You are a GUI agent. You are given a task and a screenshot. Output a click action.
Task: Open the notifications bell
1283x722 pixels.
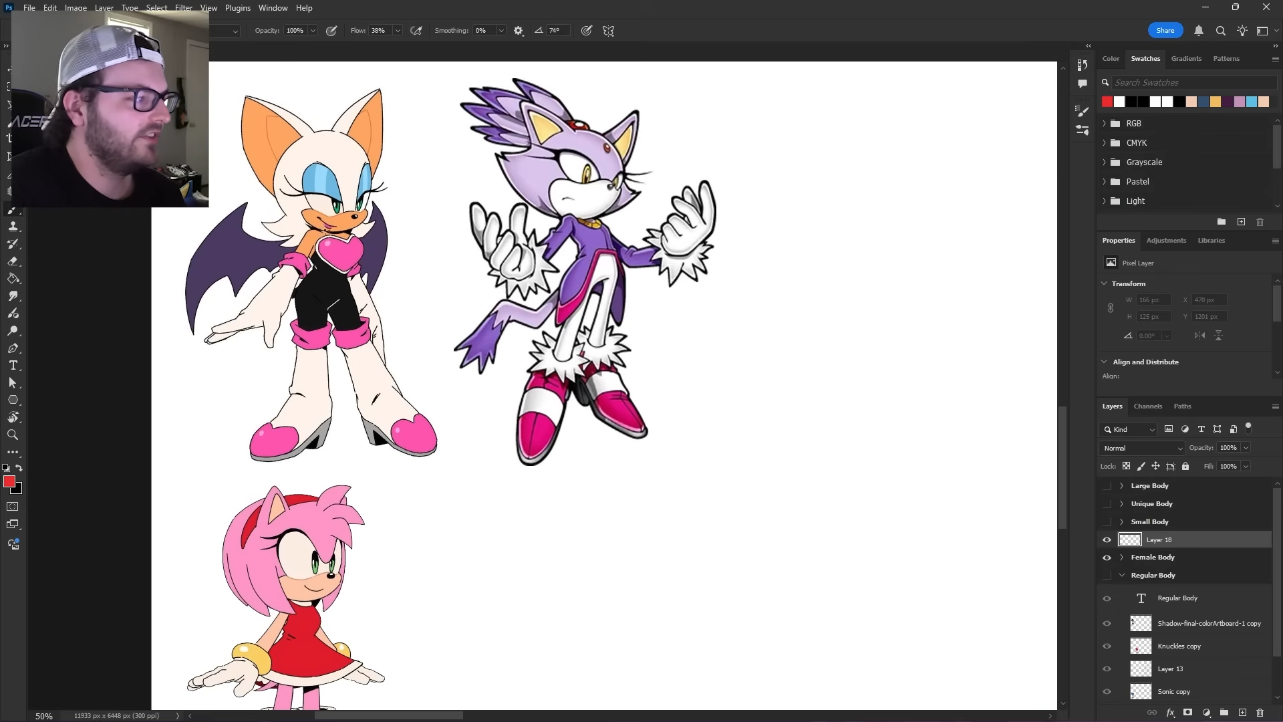pyautogui.click(x=1199, y=31)
